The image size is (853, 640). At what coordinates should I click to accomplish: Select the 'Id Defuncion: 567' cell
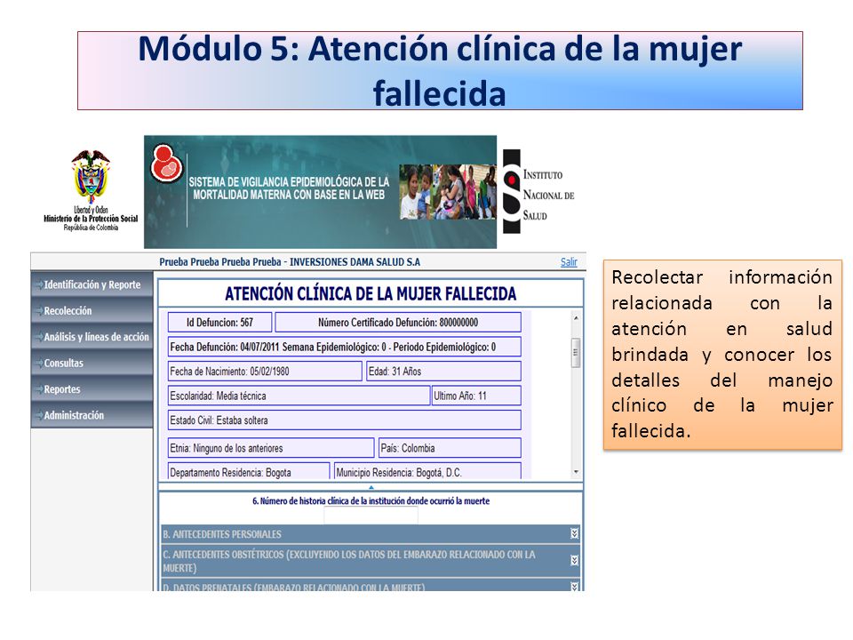pos(219,322)
